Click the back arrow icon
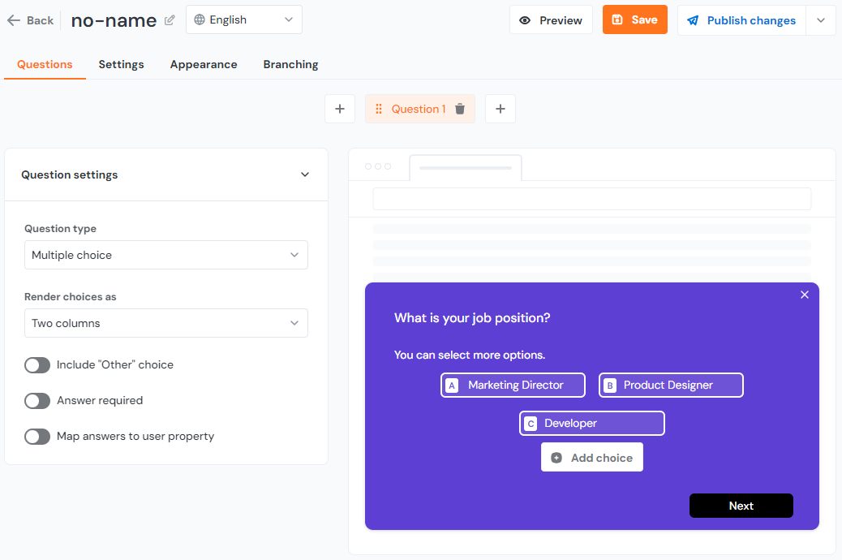This screenshot has width=842, height=560. coord(14,20)
